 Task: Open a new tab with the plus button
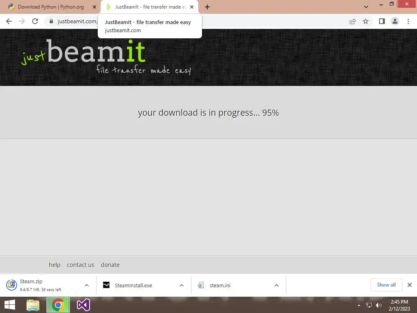tap(207, 7)
